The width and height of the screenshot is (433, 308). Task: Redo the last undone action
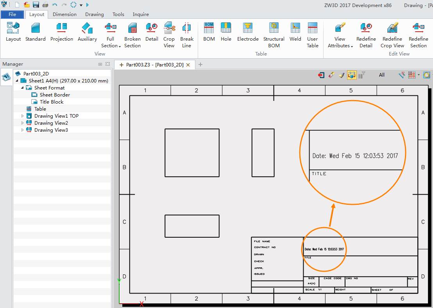tap(64, 5)
